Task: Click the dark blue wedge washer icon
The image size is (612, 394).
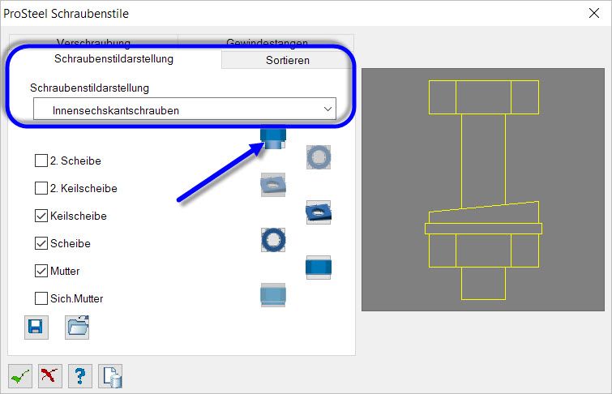Action: pos(319,212)
